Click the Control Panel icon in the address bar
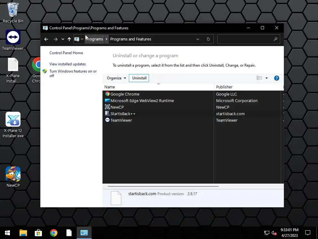 [x=77, y=39]
